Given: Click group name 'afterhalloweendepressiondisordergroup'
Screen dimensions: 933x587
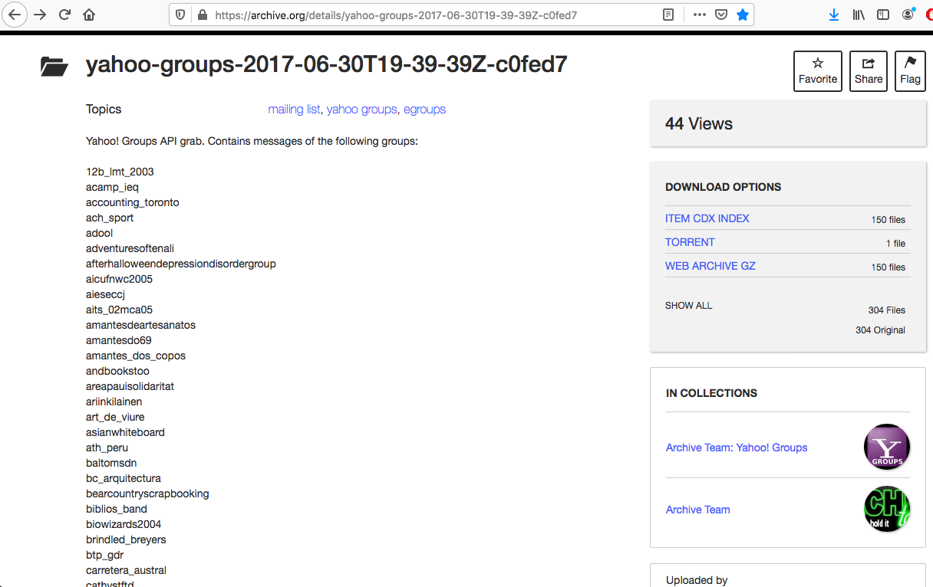Looking at the screenshot, I should pyautogui.click(x=181, y=264).
